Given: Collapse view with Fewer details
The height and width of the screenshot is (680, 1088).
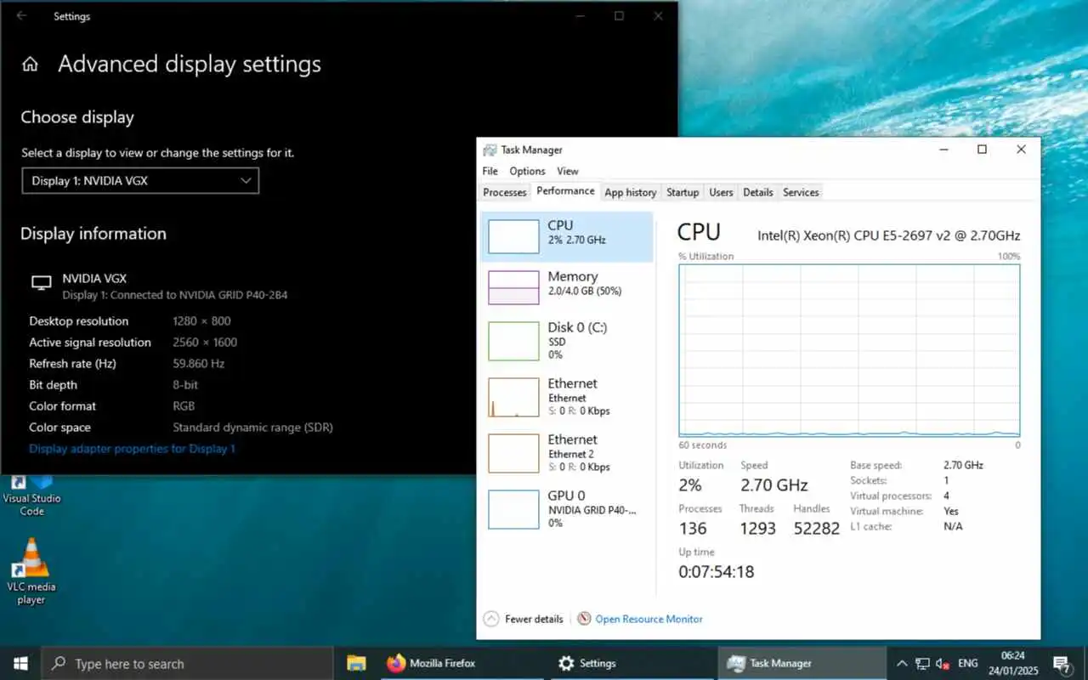Looking at the screenshot, I should click(x=534, y=619).
